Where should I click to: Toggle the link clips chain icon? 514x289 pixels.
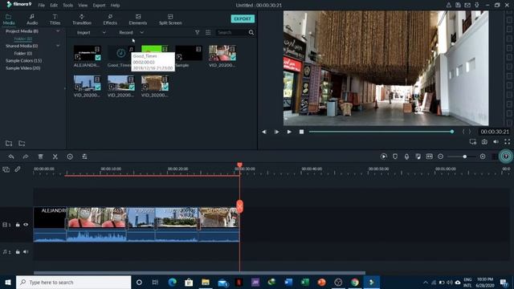tap(18, 169)
